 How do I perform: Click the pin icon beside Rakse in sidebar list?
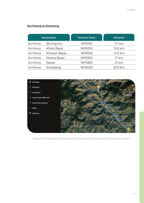[30, 108]
